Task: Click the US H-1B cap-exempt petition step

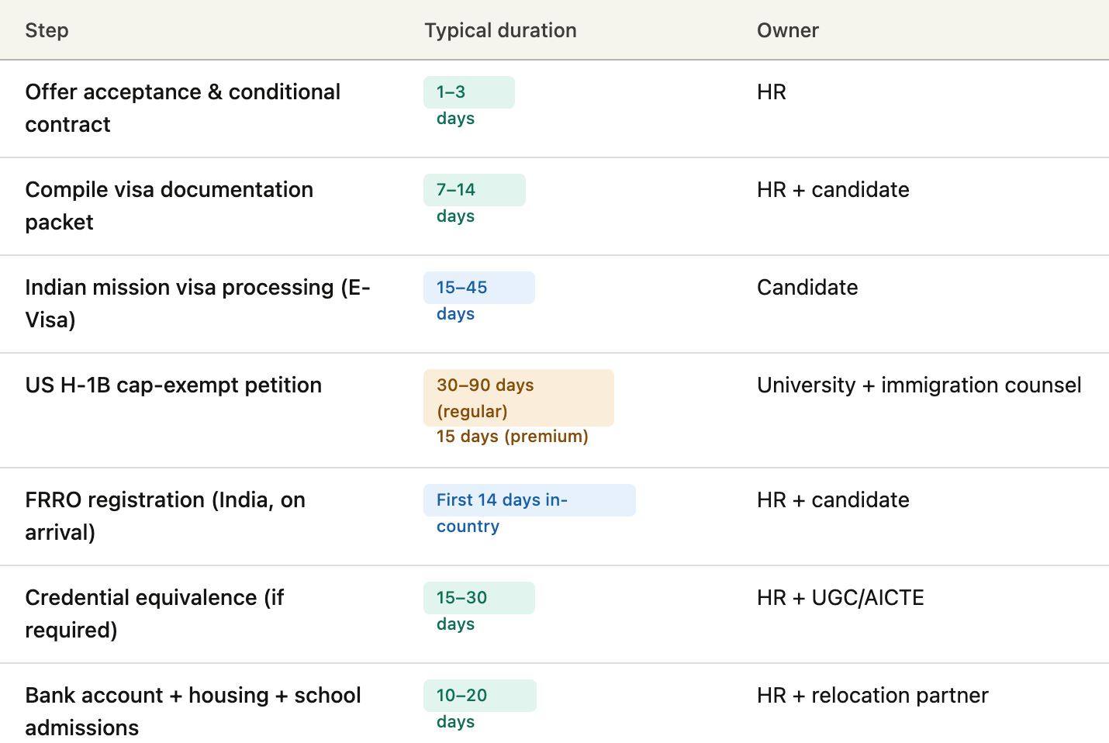Action: click(173, 385)
